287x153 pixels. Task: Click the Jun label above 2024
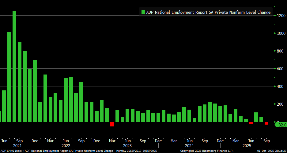pyautogui.click(x=189, y=141)
